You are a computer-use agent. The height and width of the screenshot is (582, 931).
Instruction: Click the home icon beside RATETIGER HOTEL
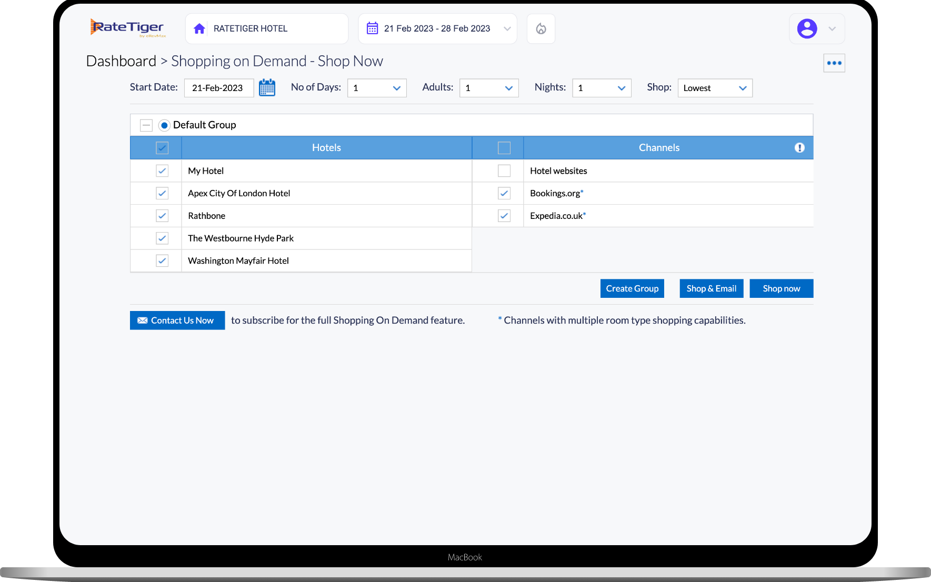[x=199, y=28]
